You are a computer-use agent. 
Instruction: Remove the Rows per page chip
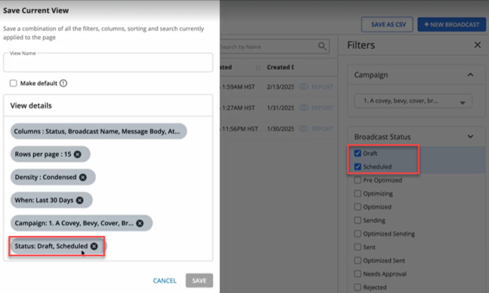tap(78, 154)
